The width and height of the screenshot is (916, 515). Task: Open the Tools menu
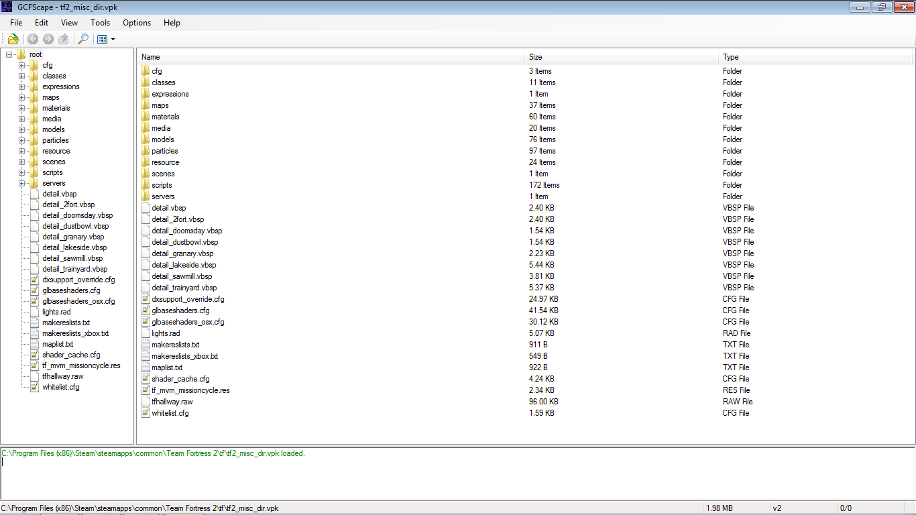point(101,23)
